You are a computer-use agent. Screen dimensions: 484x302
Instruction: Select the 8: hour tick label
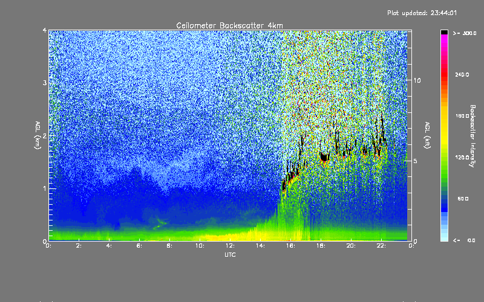click(x=169, y=246)
